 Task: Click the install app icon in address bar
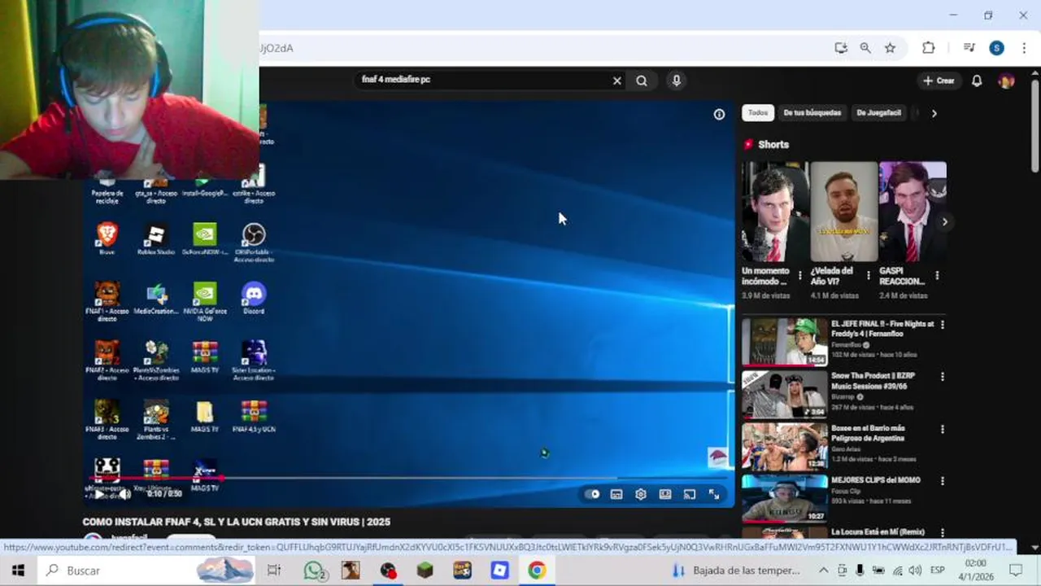pos(841,48)
